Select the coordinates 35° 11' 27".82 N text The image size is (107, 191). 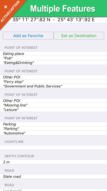pyautogui.click(x=31, y=20)
